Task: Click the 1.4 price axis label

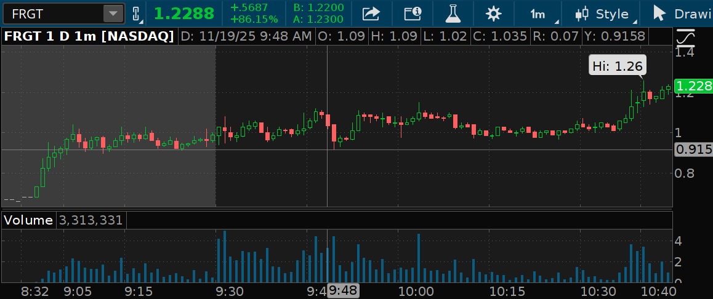Action: tap(684, 53)
